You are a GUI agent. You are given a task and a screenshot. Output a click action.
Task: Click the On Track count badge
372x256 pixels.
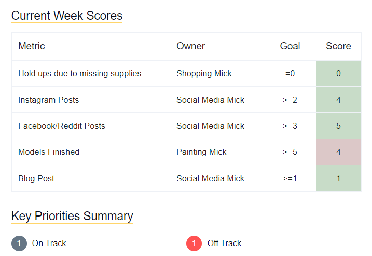click(x=19, y=243)
